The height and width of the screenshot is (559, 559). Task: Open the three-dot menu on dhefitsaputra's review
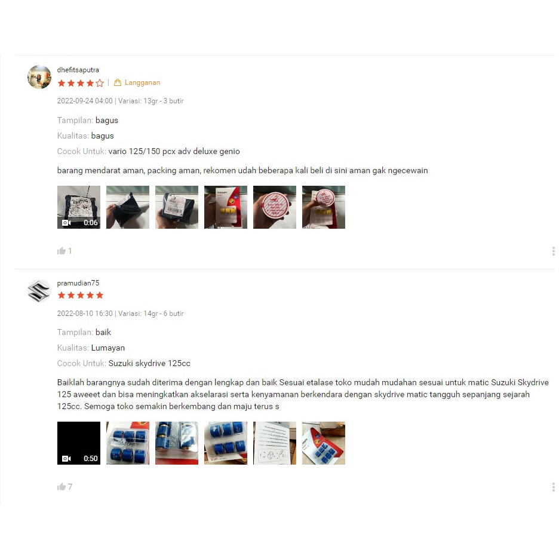553,251
